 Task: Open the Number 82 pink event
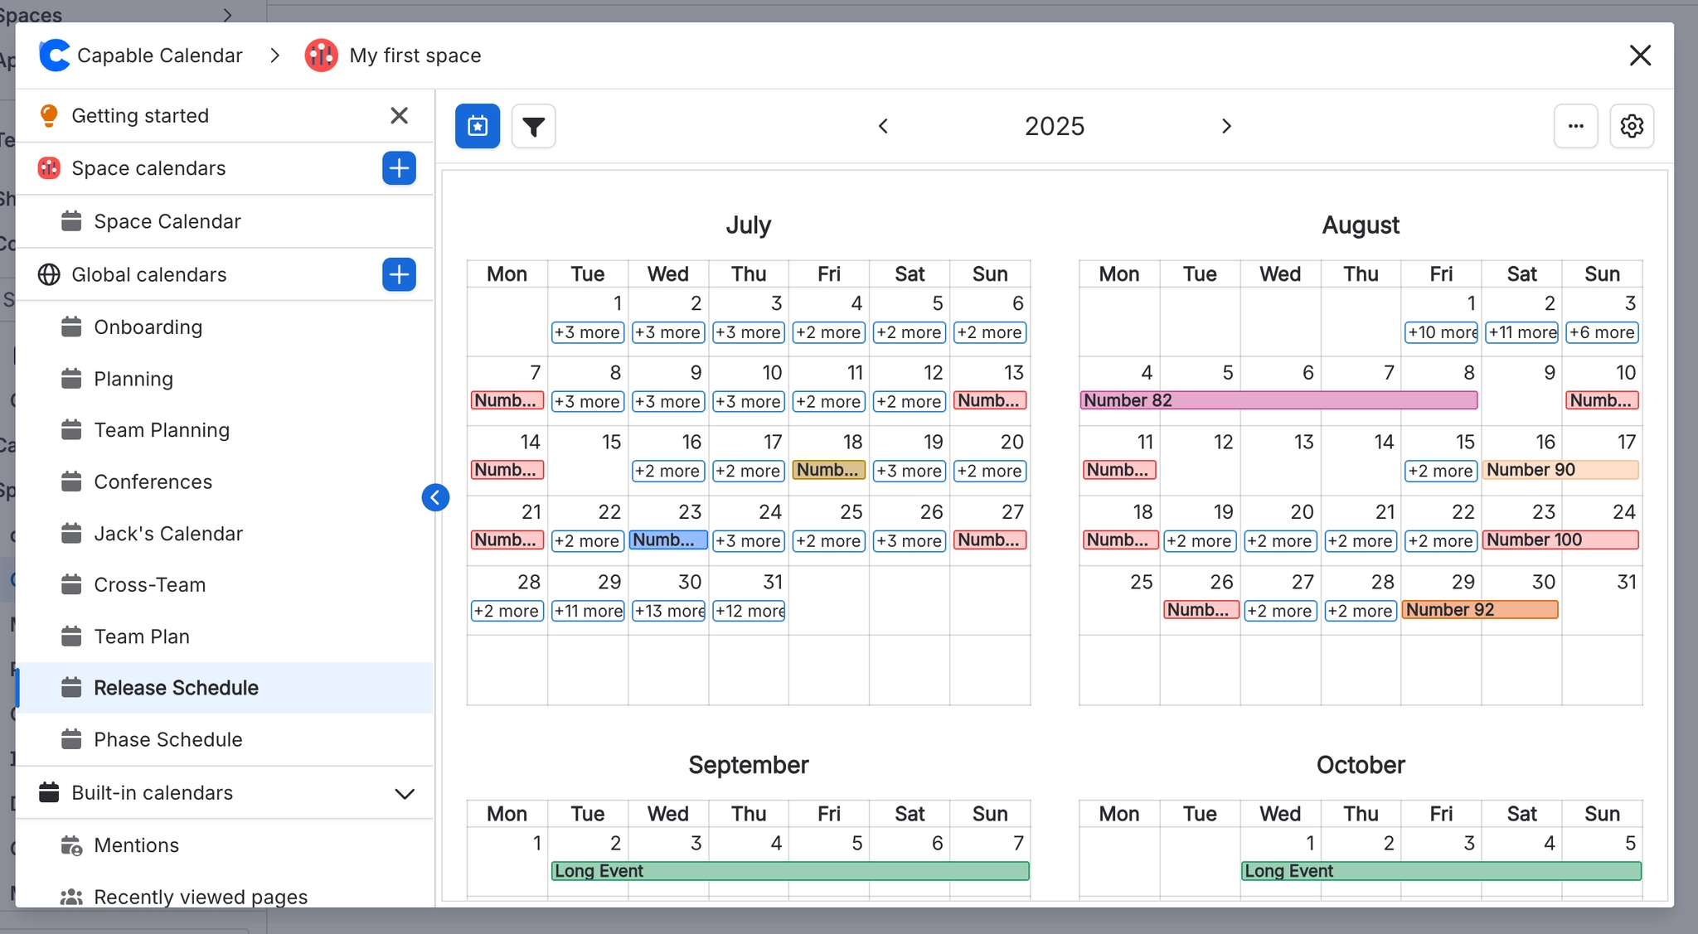[x=1278, y=400]
